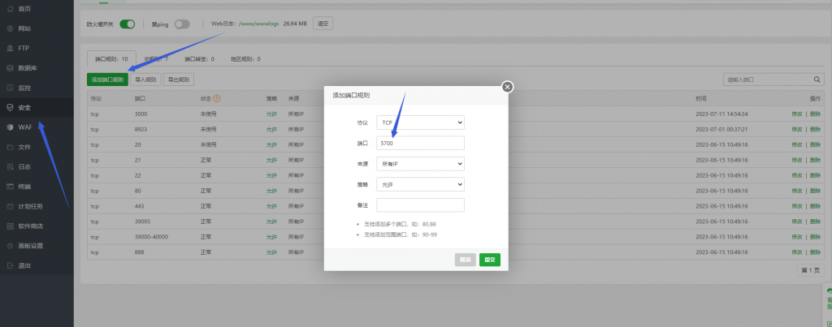Open the 终端 terminal icon in sidebar
The width and height of the screenshot is (832, 327).
10,186
